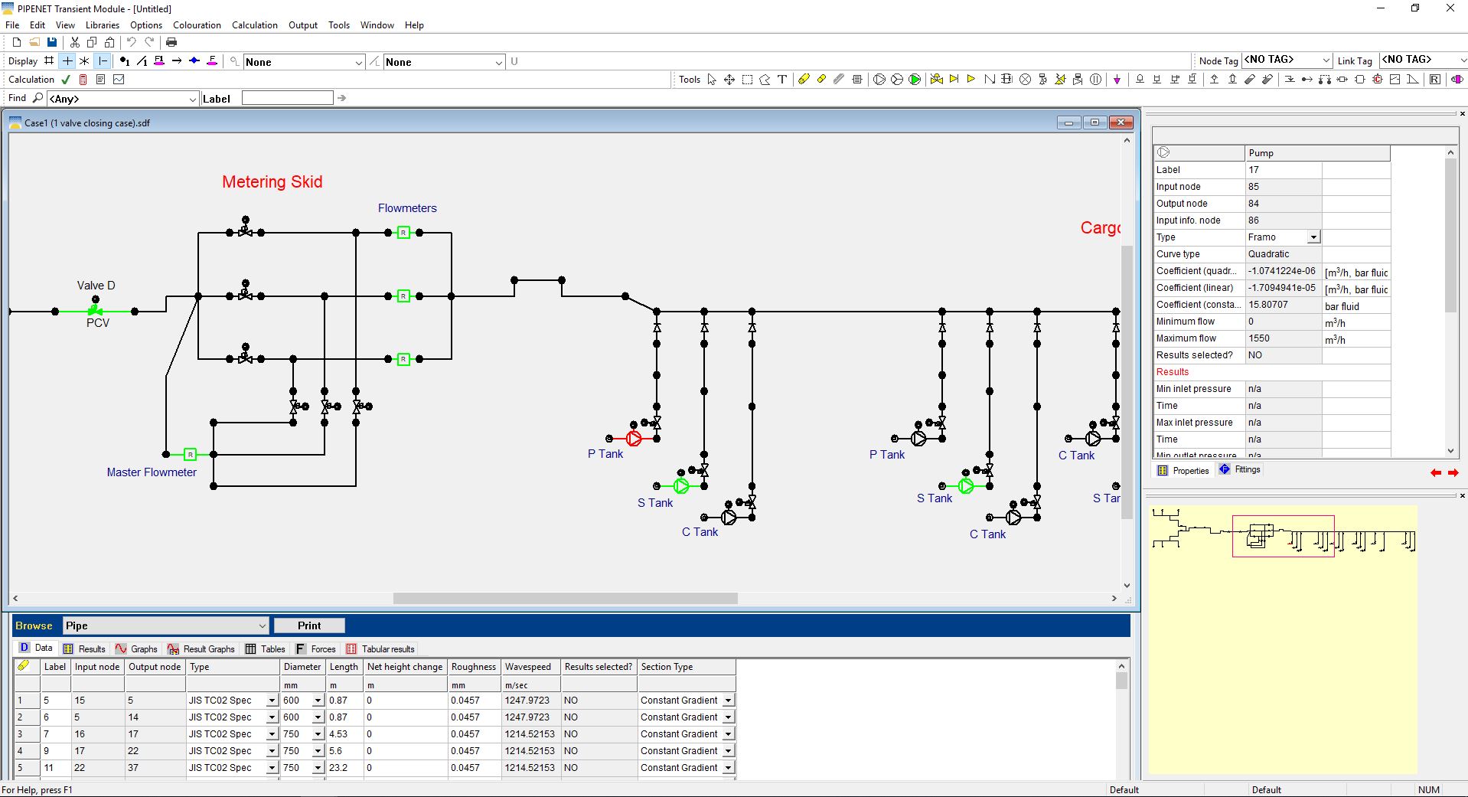This screenshot has width=1468, height=797.
Task: Click the schematic horizontal scrollbar thumb
Action: point(565,599)
